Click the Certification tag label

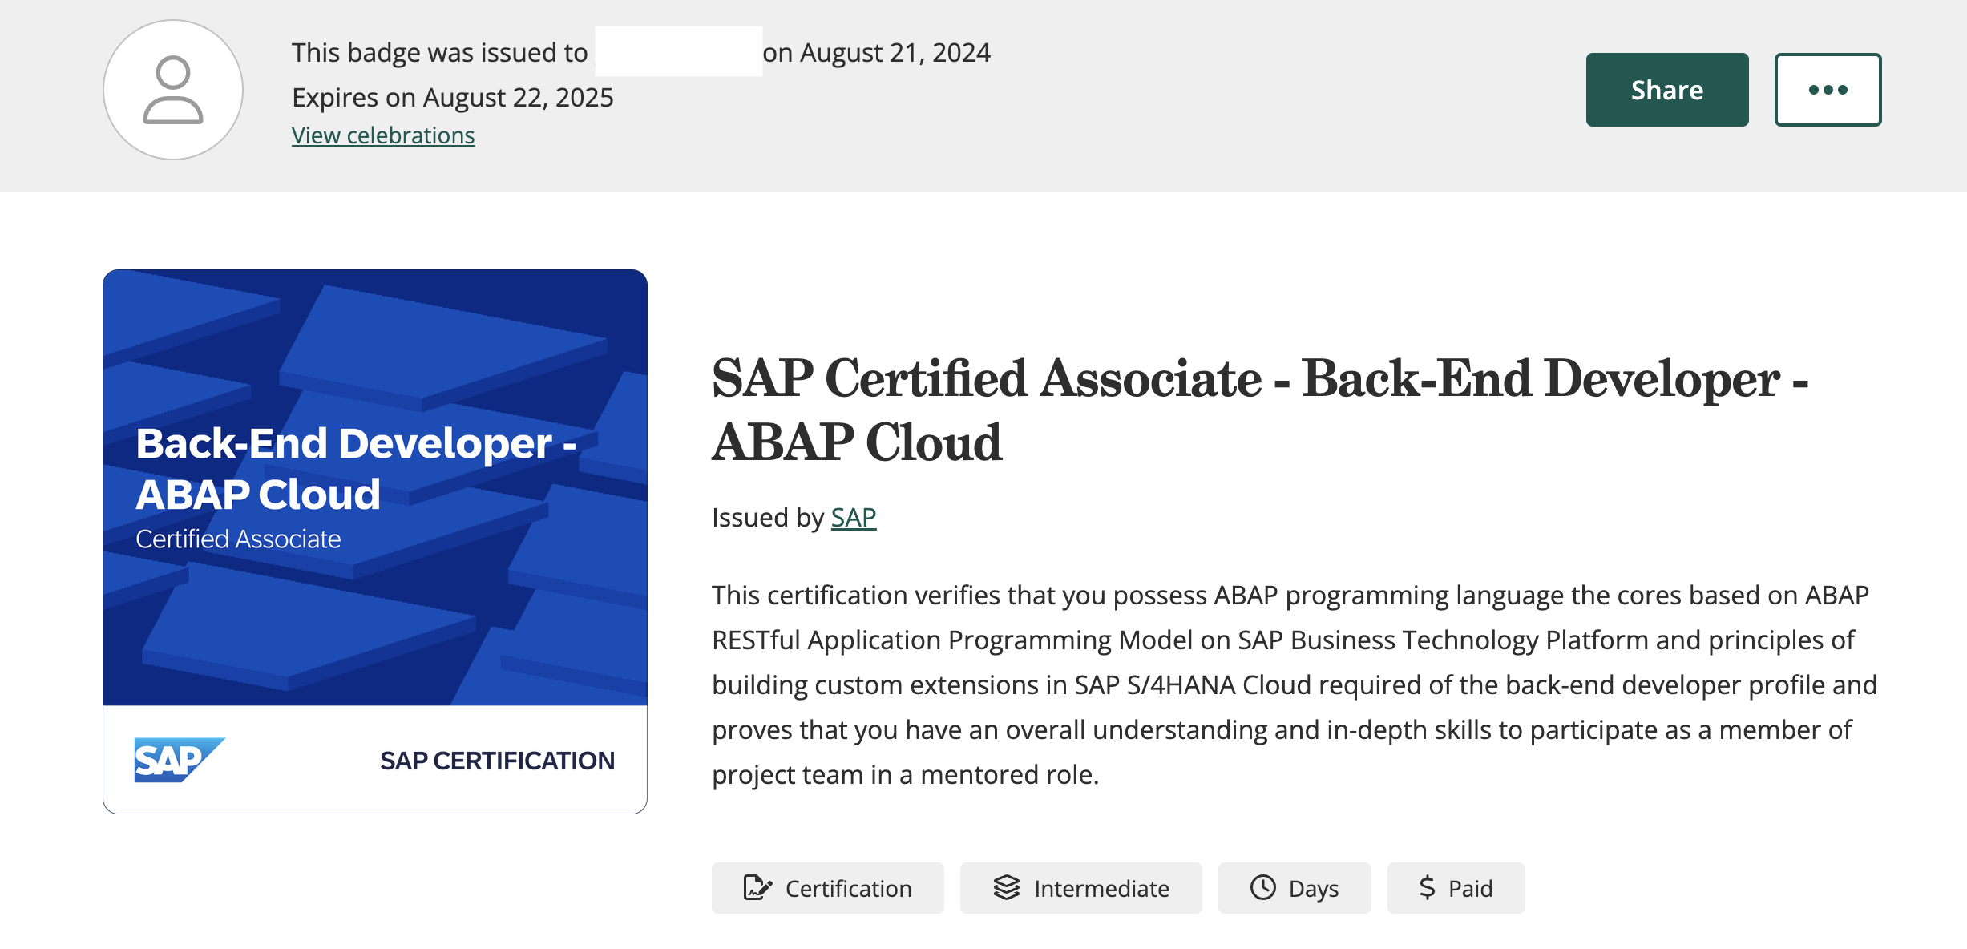click(848, 888)
